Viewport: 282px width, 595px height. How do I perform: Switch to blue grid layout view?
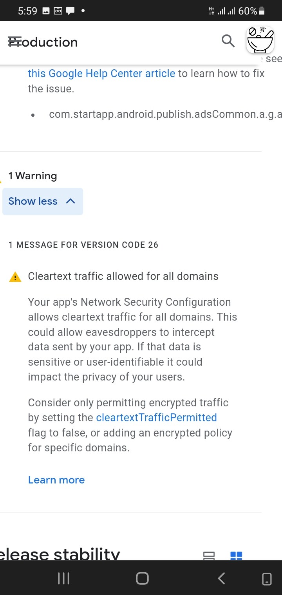click(236, 555)
